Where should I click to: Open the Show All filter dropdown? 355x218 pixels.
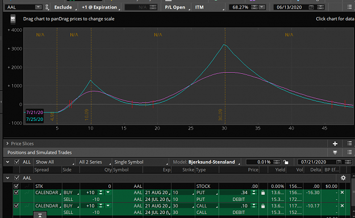(54, 162)
